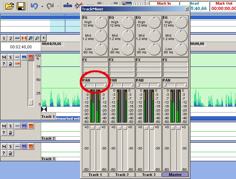Click the High 12 kHz EQ knob for Track 1
This screenshot has height=179, width=236.
(101, 23)
